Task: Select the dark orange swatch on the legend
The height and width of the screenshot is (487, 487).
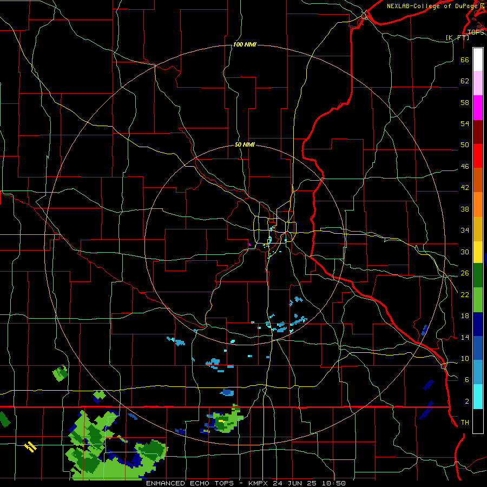Action: pos(478,180)
